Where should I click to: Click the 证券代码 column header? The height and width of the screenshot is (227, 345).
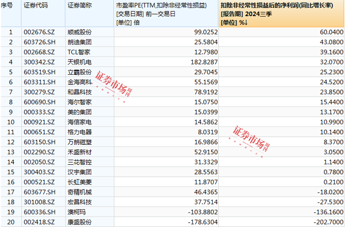click(43, 13)
